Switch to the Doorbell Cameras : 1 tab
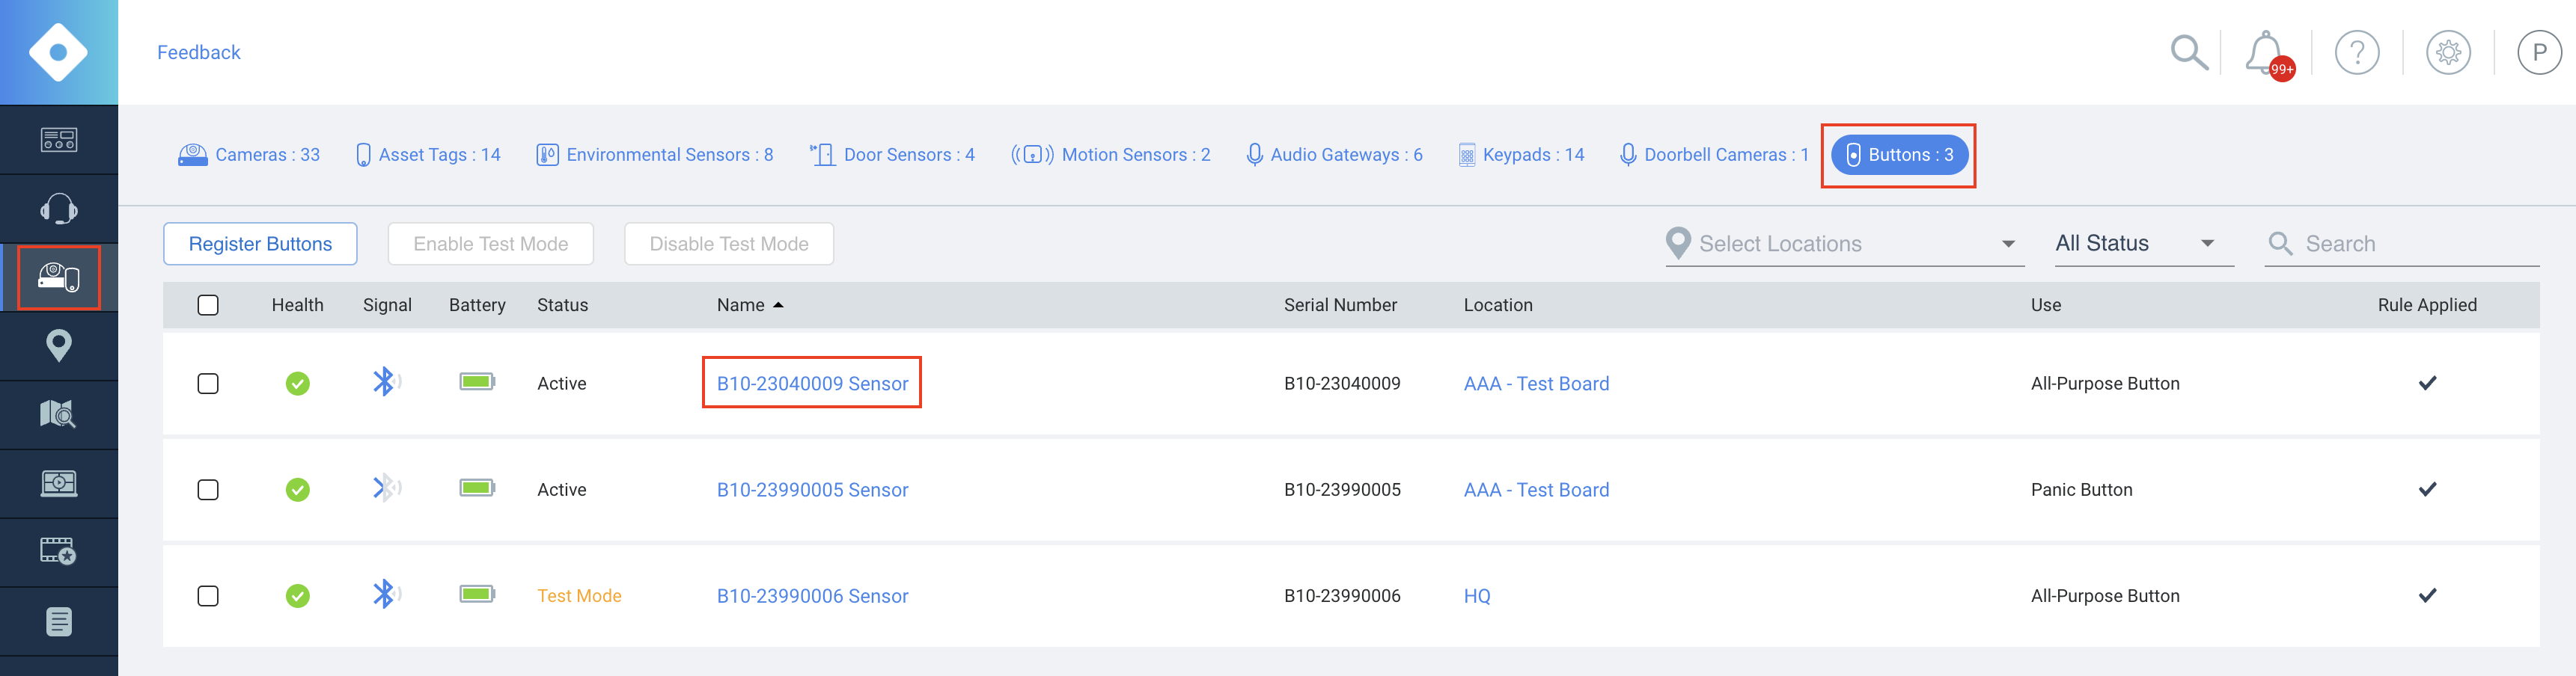This screenshot has width=2576, height=676. click(1715, 155)
